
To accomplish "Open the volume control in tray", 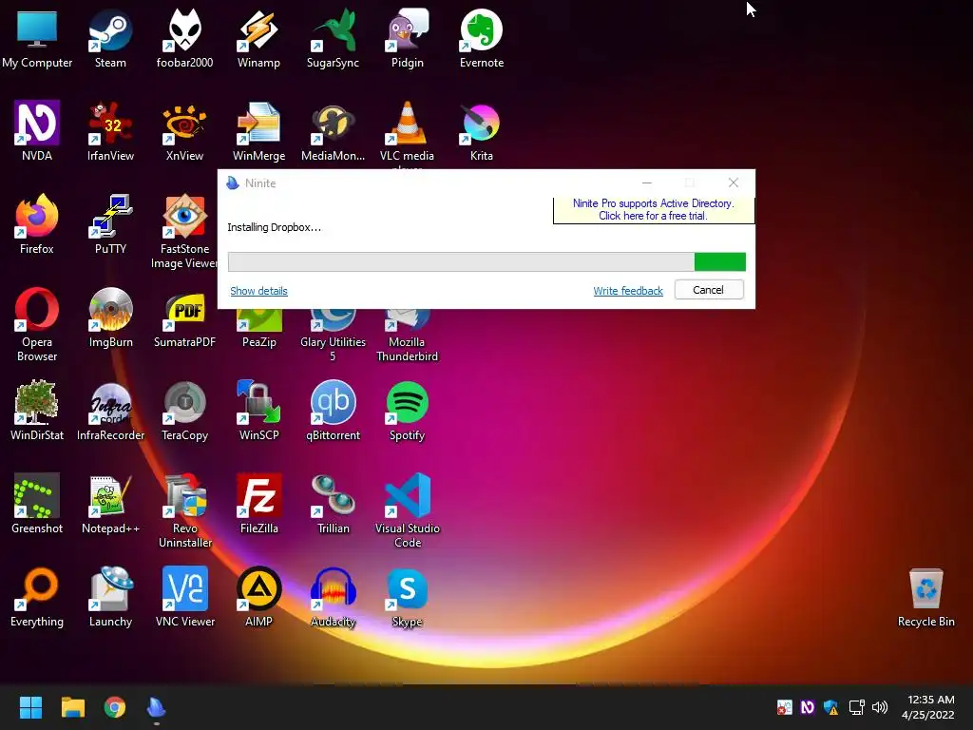I will coord(880,707).
